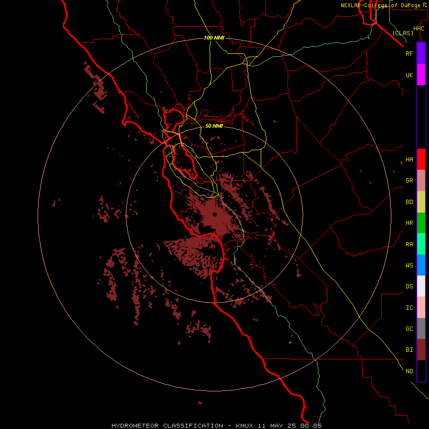This screenshot has height=429, width=429.
Task: Pick the RA light green legend swatch
Action: [x=421, y=244]
